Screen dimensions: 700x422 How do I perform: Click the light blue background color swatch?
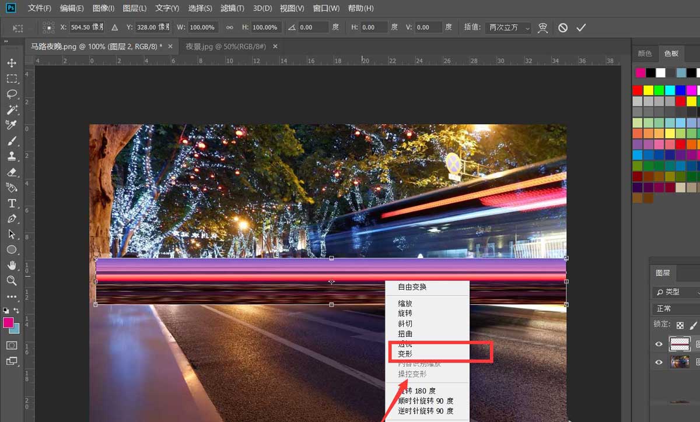tap(16, 330)
